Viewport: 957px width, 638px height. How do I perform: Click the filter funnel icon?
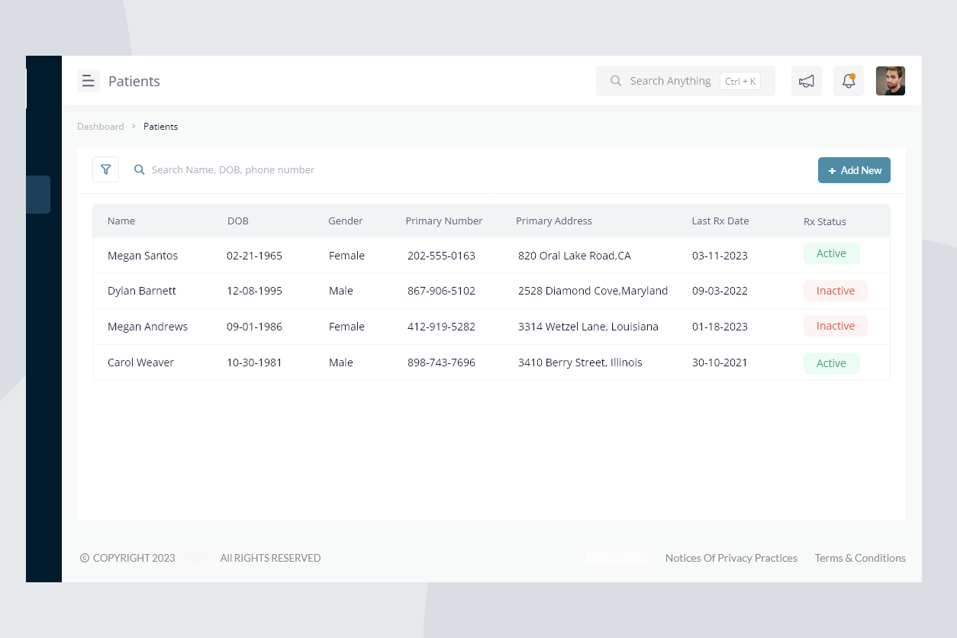point(105,169)
